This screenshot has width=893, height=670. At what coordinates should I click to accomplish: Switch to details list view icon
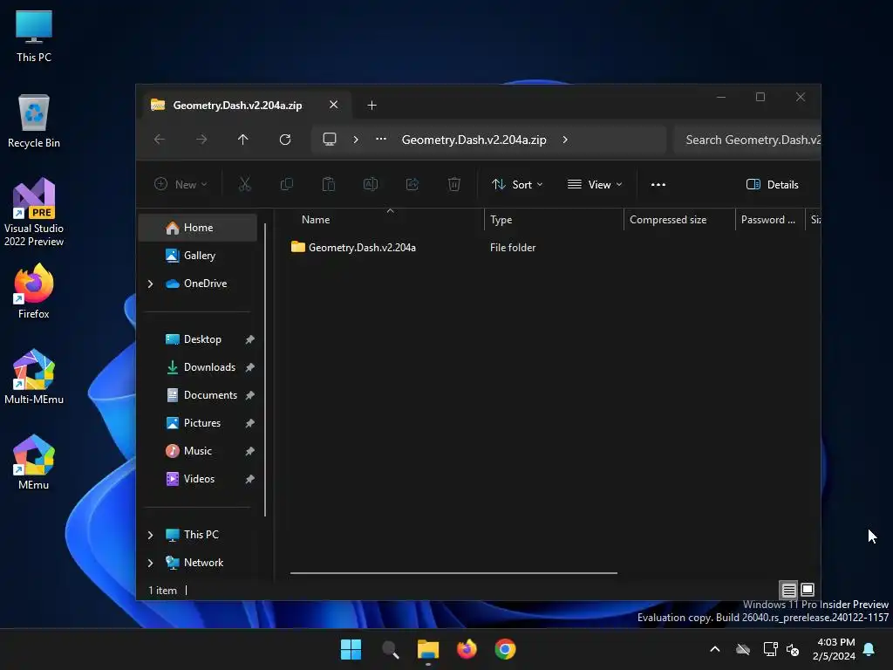click(x=788, y=590)
